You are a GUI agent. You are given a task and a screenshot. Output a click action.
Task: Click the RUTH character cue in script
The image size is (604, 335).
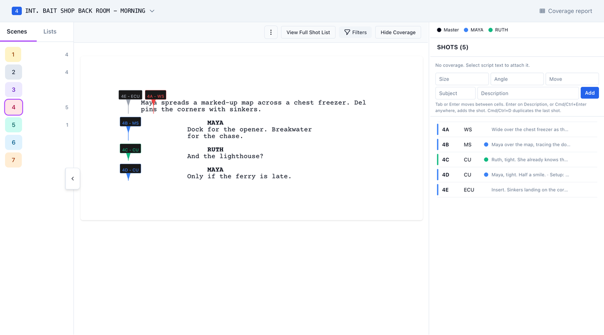[215, 150]
